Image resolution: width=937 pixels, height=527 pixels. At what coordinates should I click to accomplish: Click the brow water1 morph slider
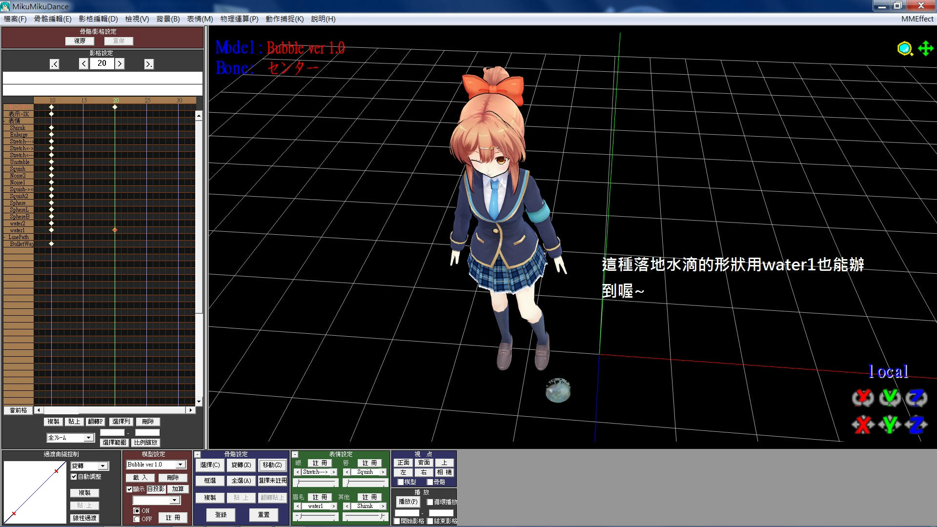tap(316, 517)
